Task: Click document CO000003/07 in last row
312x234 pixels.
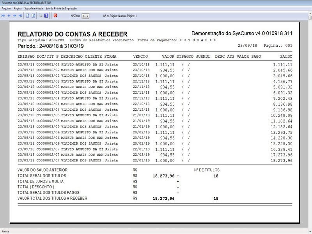Action: (48, 160)
